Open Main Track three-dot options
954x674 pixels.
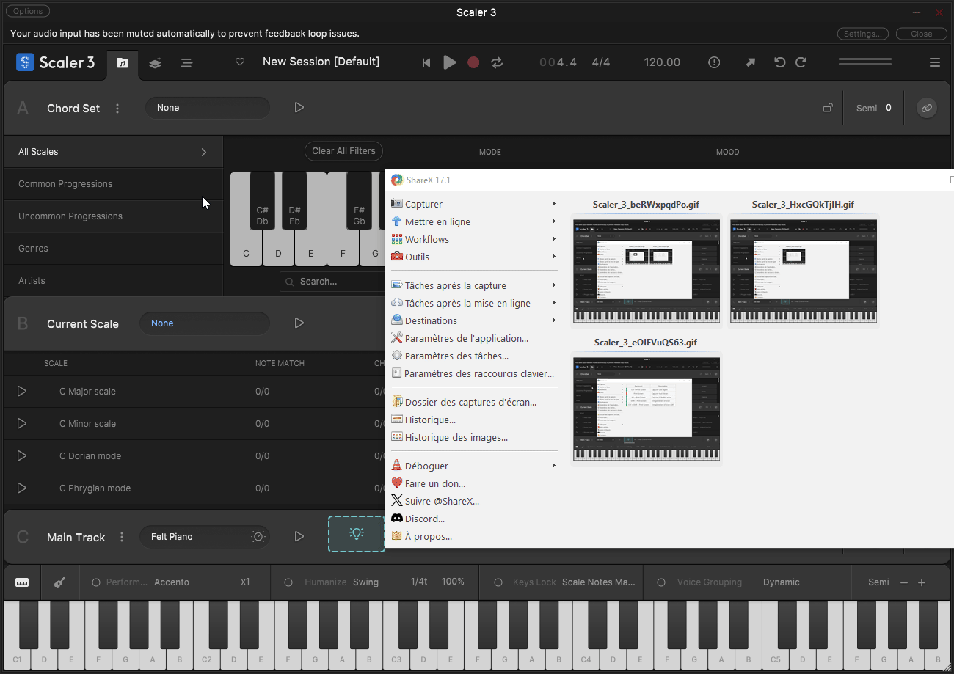click(122, 538)
